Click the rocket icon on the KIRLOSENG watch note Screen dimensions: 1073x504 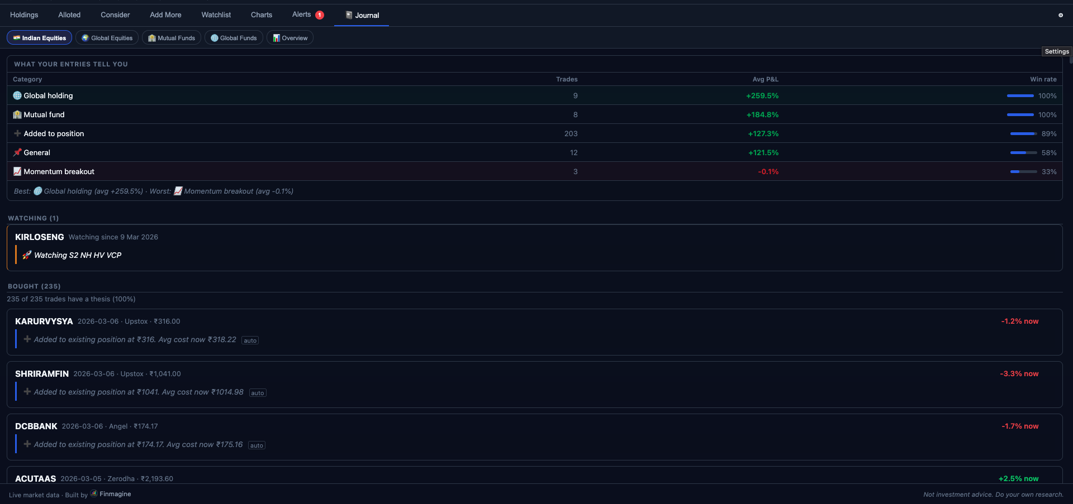[26, 255]
